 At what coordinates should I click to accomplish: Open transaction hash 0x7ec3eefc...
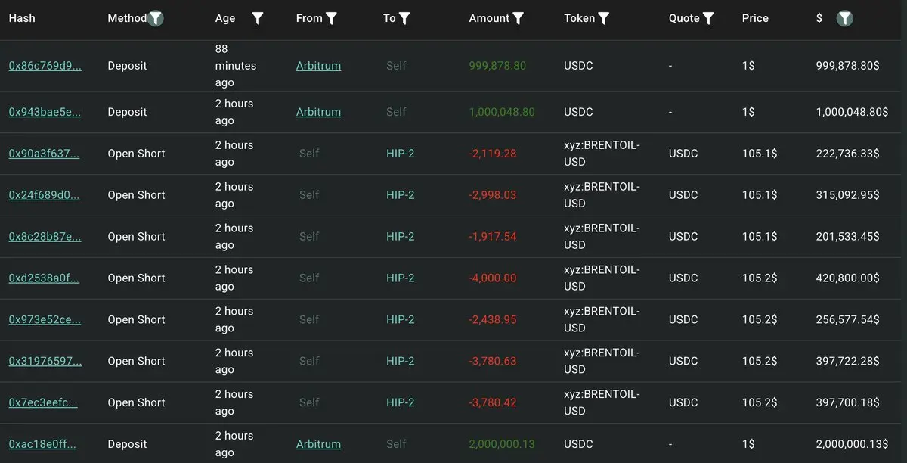click(43, 402)
